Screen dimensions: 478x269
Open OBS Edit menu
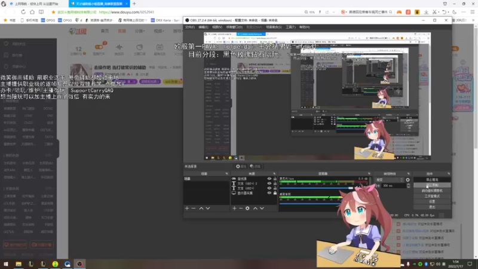click(203, 27)
